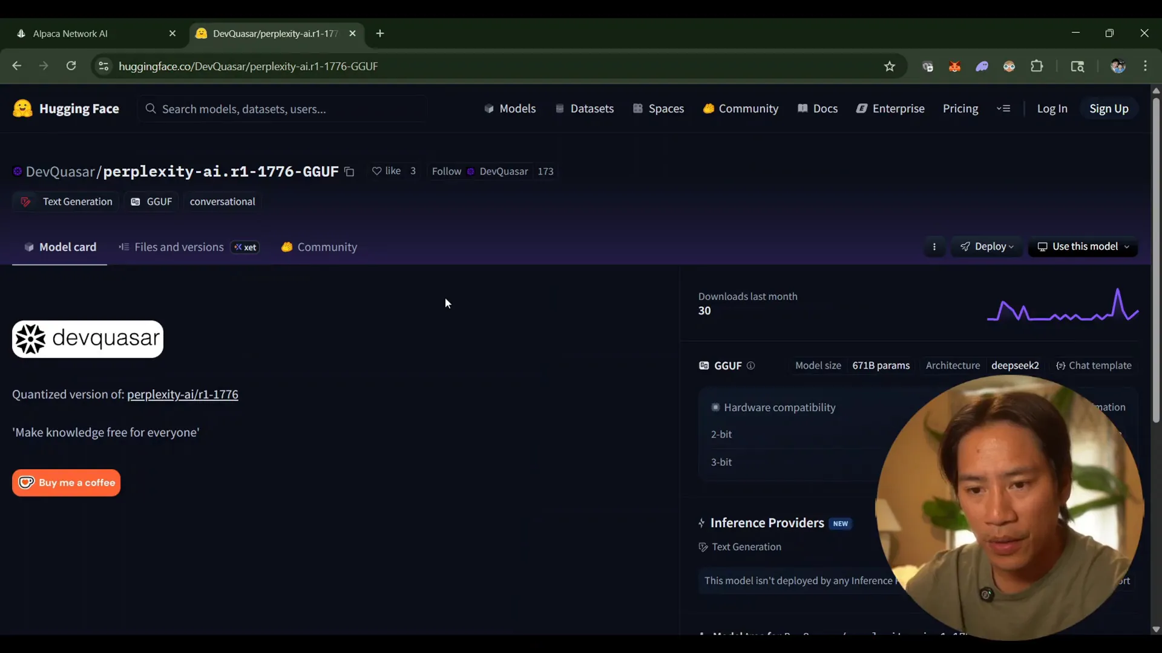Open the model Community tab
This screenshot has width=1162, height=653.
[319, 247]
